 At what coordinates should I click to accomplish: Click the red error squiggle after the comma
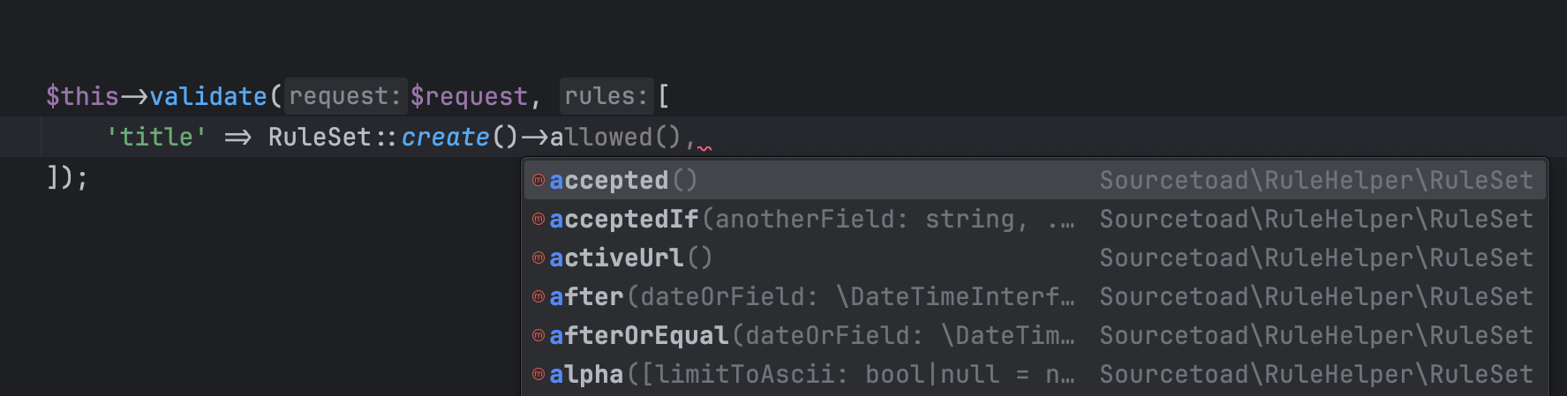click(704, 147)
